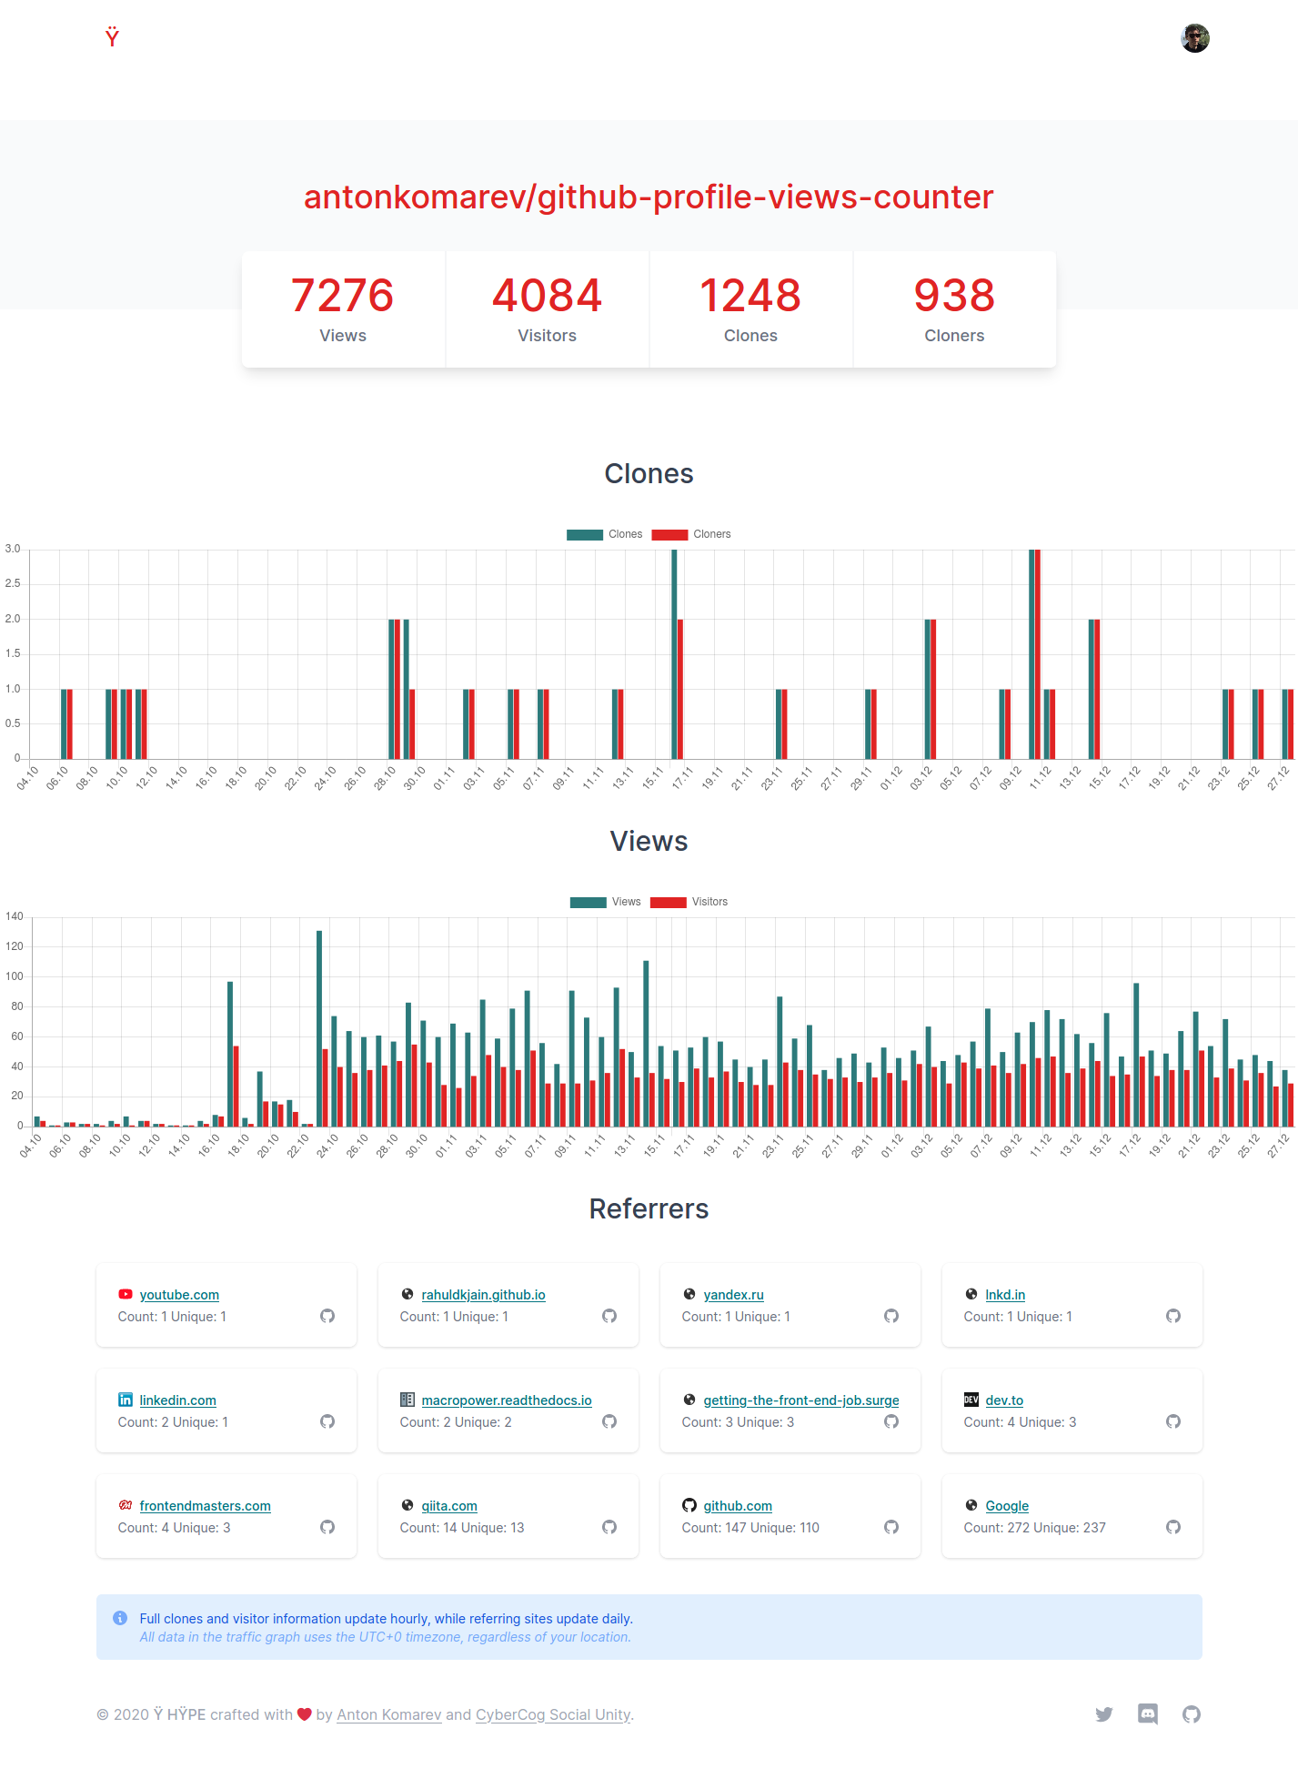1298x1769 pixels.
Task: Open qiita.com referrer link
Action: (x=449, y=1506)
